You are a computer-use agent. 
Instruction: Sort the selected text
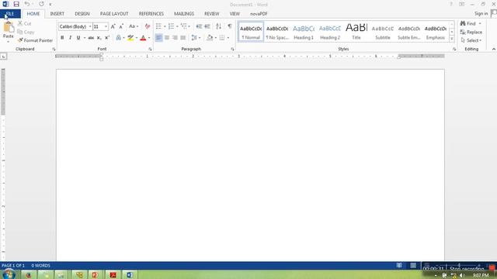tap(218, 26)
